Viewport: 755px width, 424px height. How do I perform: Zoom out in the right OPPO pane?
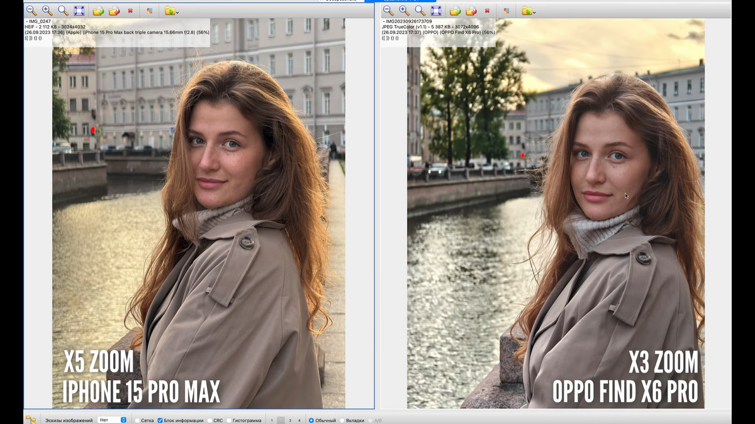(x=388, y=11)
